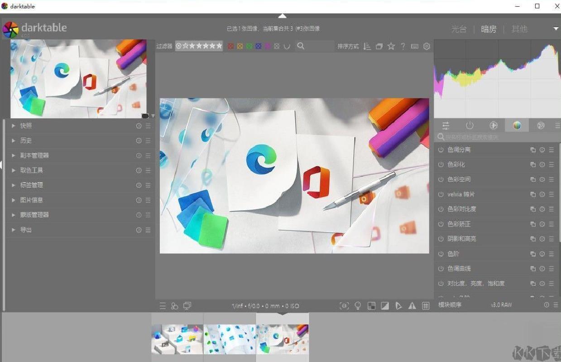Click the filter search field
Image resolution: width=561 pixels, height=362 pixels.
coord(315,46)
